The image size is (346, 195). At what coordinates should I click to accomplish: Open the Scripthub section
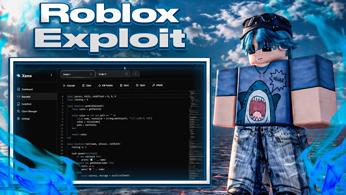[36, 104]
